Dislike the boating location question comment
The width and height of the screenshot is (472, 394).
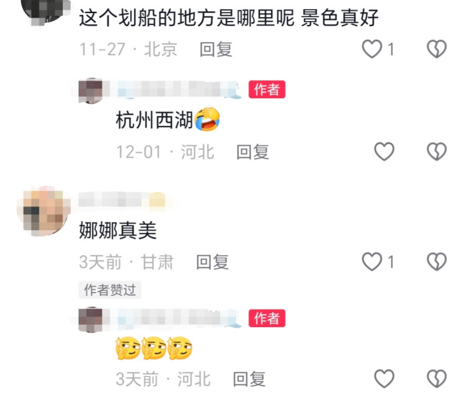pyautogui.click(x=437, y=49)
